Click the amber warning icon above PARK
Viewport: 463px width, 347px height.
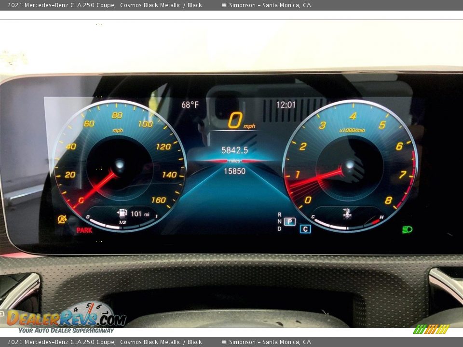pos(62,219)
